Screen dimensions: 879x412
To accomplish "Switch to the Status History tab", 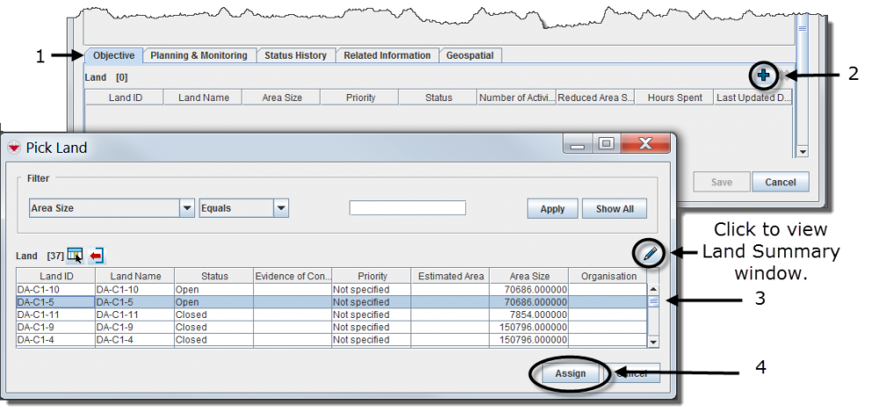I will (295, 55).
